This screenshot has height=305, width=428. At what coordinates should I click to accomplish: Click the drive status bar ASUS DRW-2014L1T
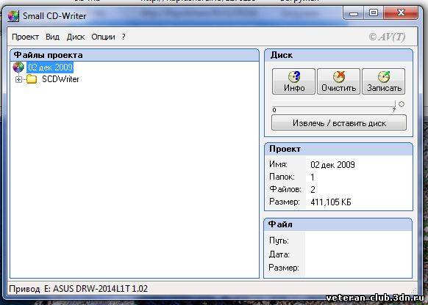tap(79, 288)
